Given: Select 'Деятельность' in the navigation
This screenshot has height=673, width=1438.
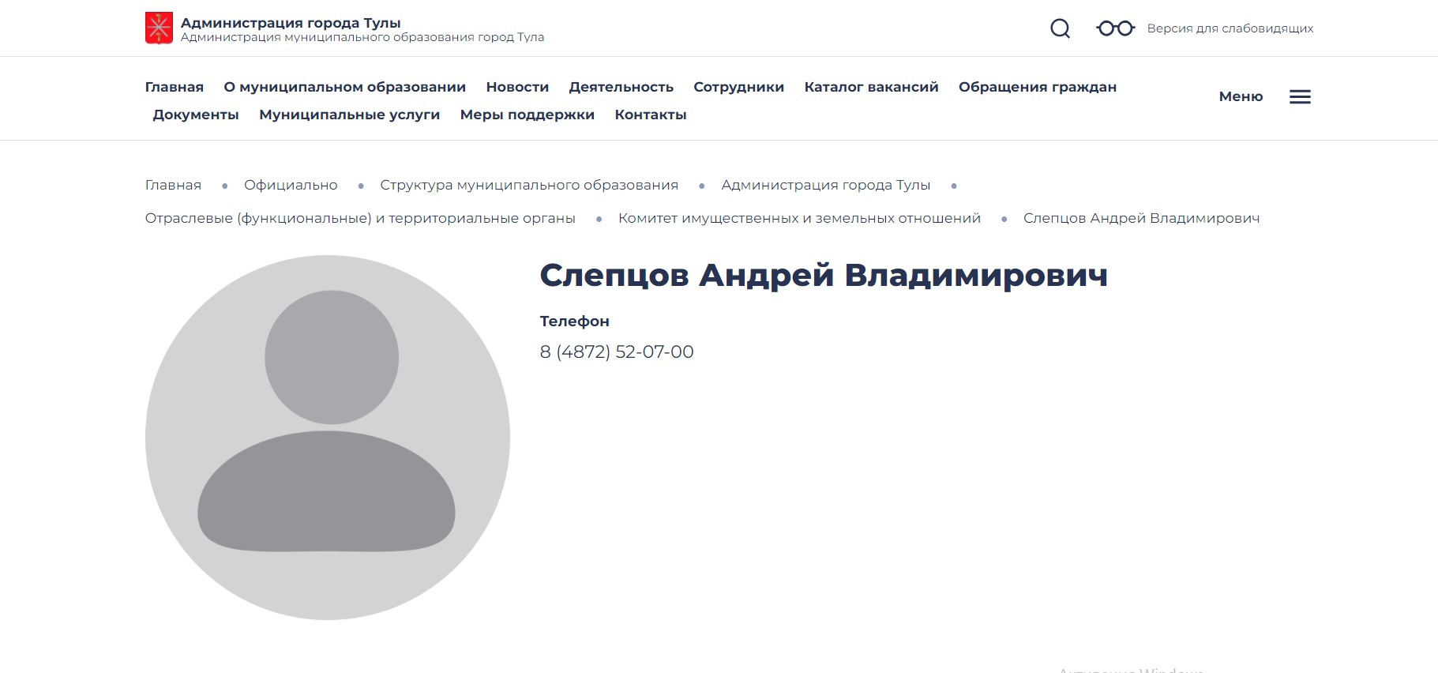Looking at the screenshot, I should click(621, 87).
